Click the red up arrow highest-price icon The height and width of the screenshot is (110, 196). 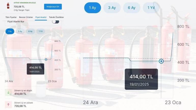pos(8,105)
